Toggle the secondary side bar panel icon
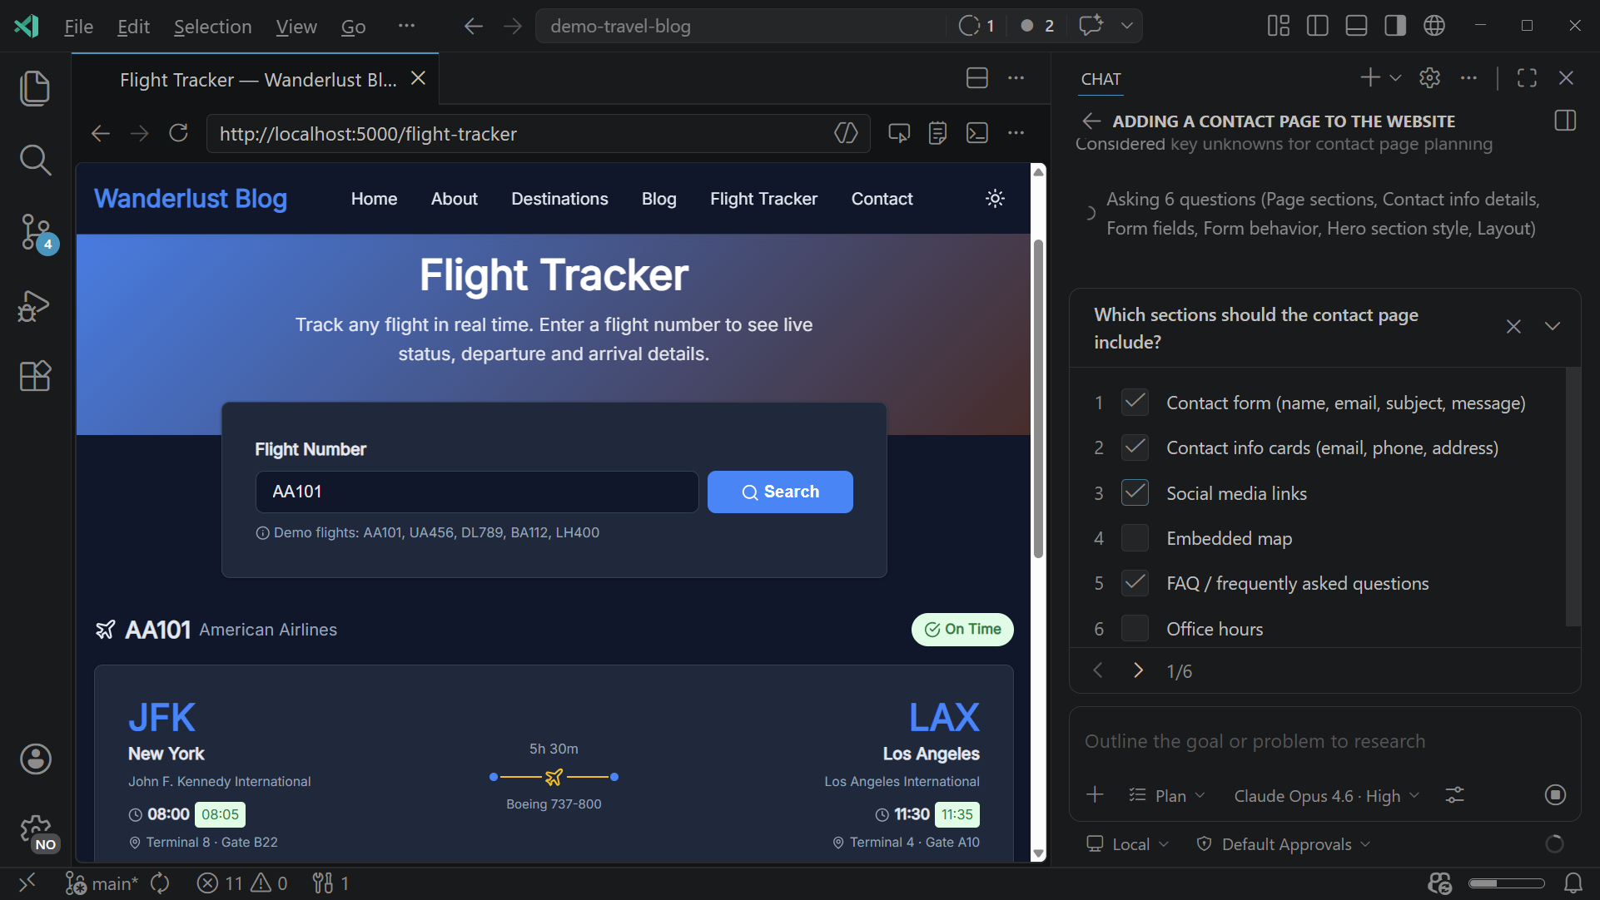 click(x=1394, y=26)
